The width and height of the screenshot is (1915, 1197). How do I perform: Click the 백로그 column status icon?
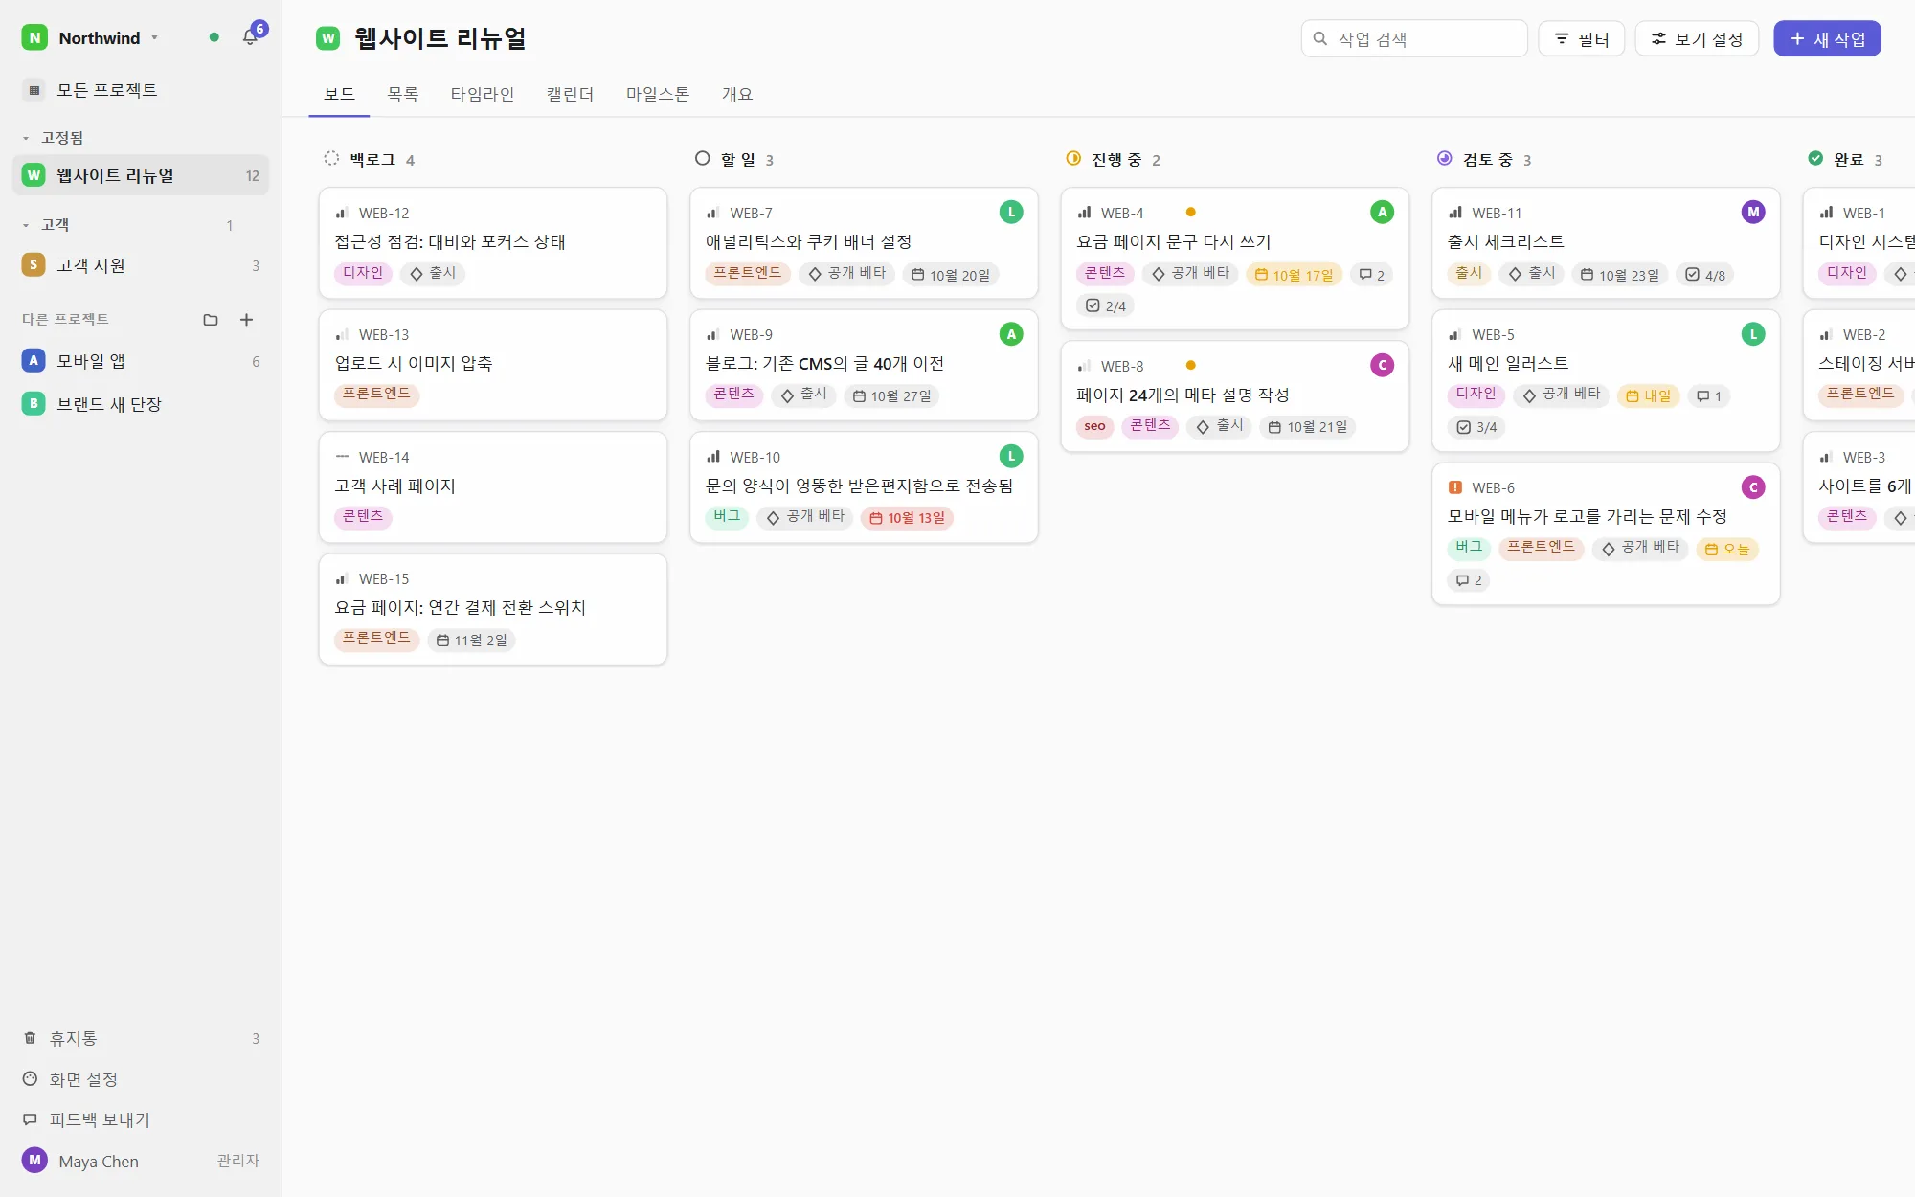331,158
